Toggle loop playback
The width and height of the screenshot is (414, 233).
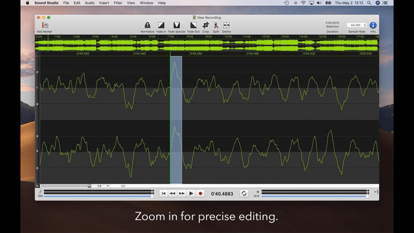coord(244,194)
